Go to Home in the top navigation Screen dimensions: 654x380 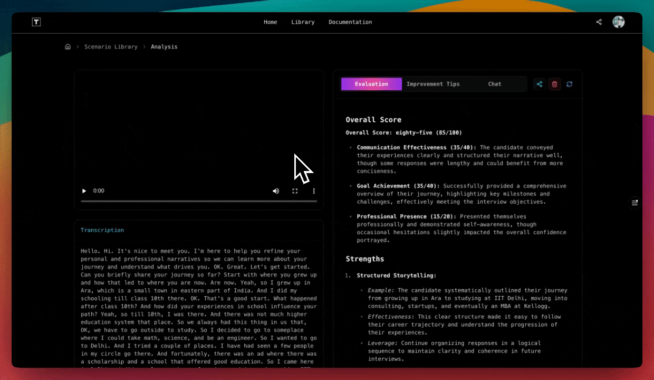coord(270,22)
